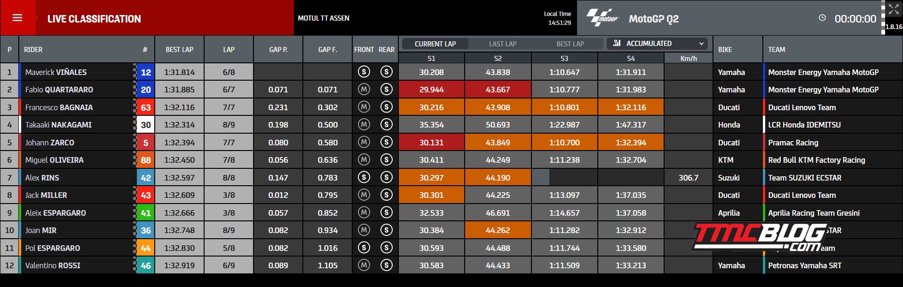Switch to the Current Lap view
903x287 pixels.
coord(435,44)
